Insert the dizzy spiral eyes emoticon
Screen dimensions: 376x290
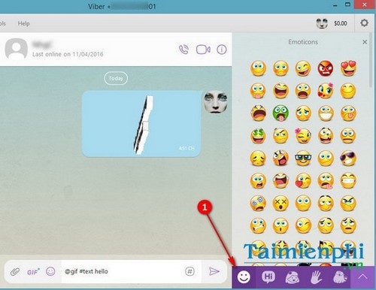[258, 203]
